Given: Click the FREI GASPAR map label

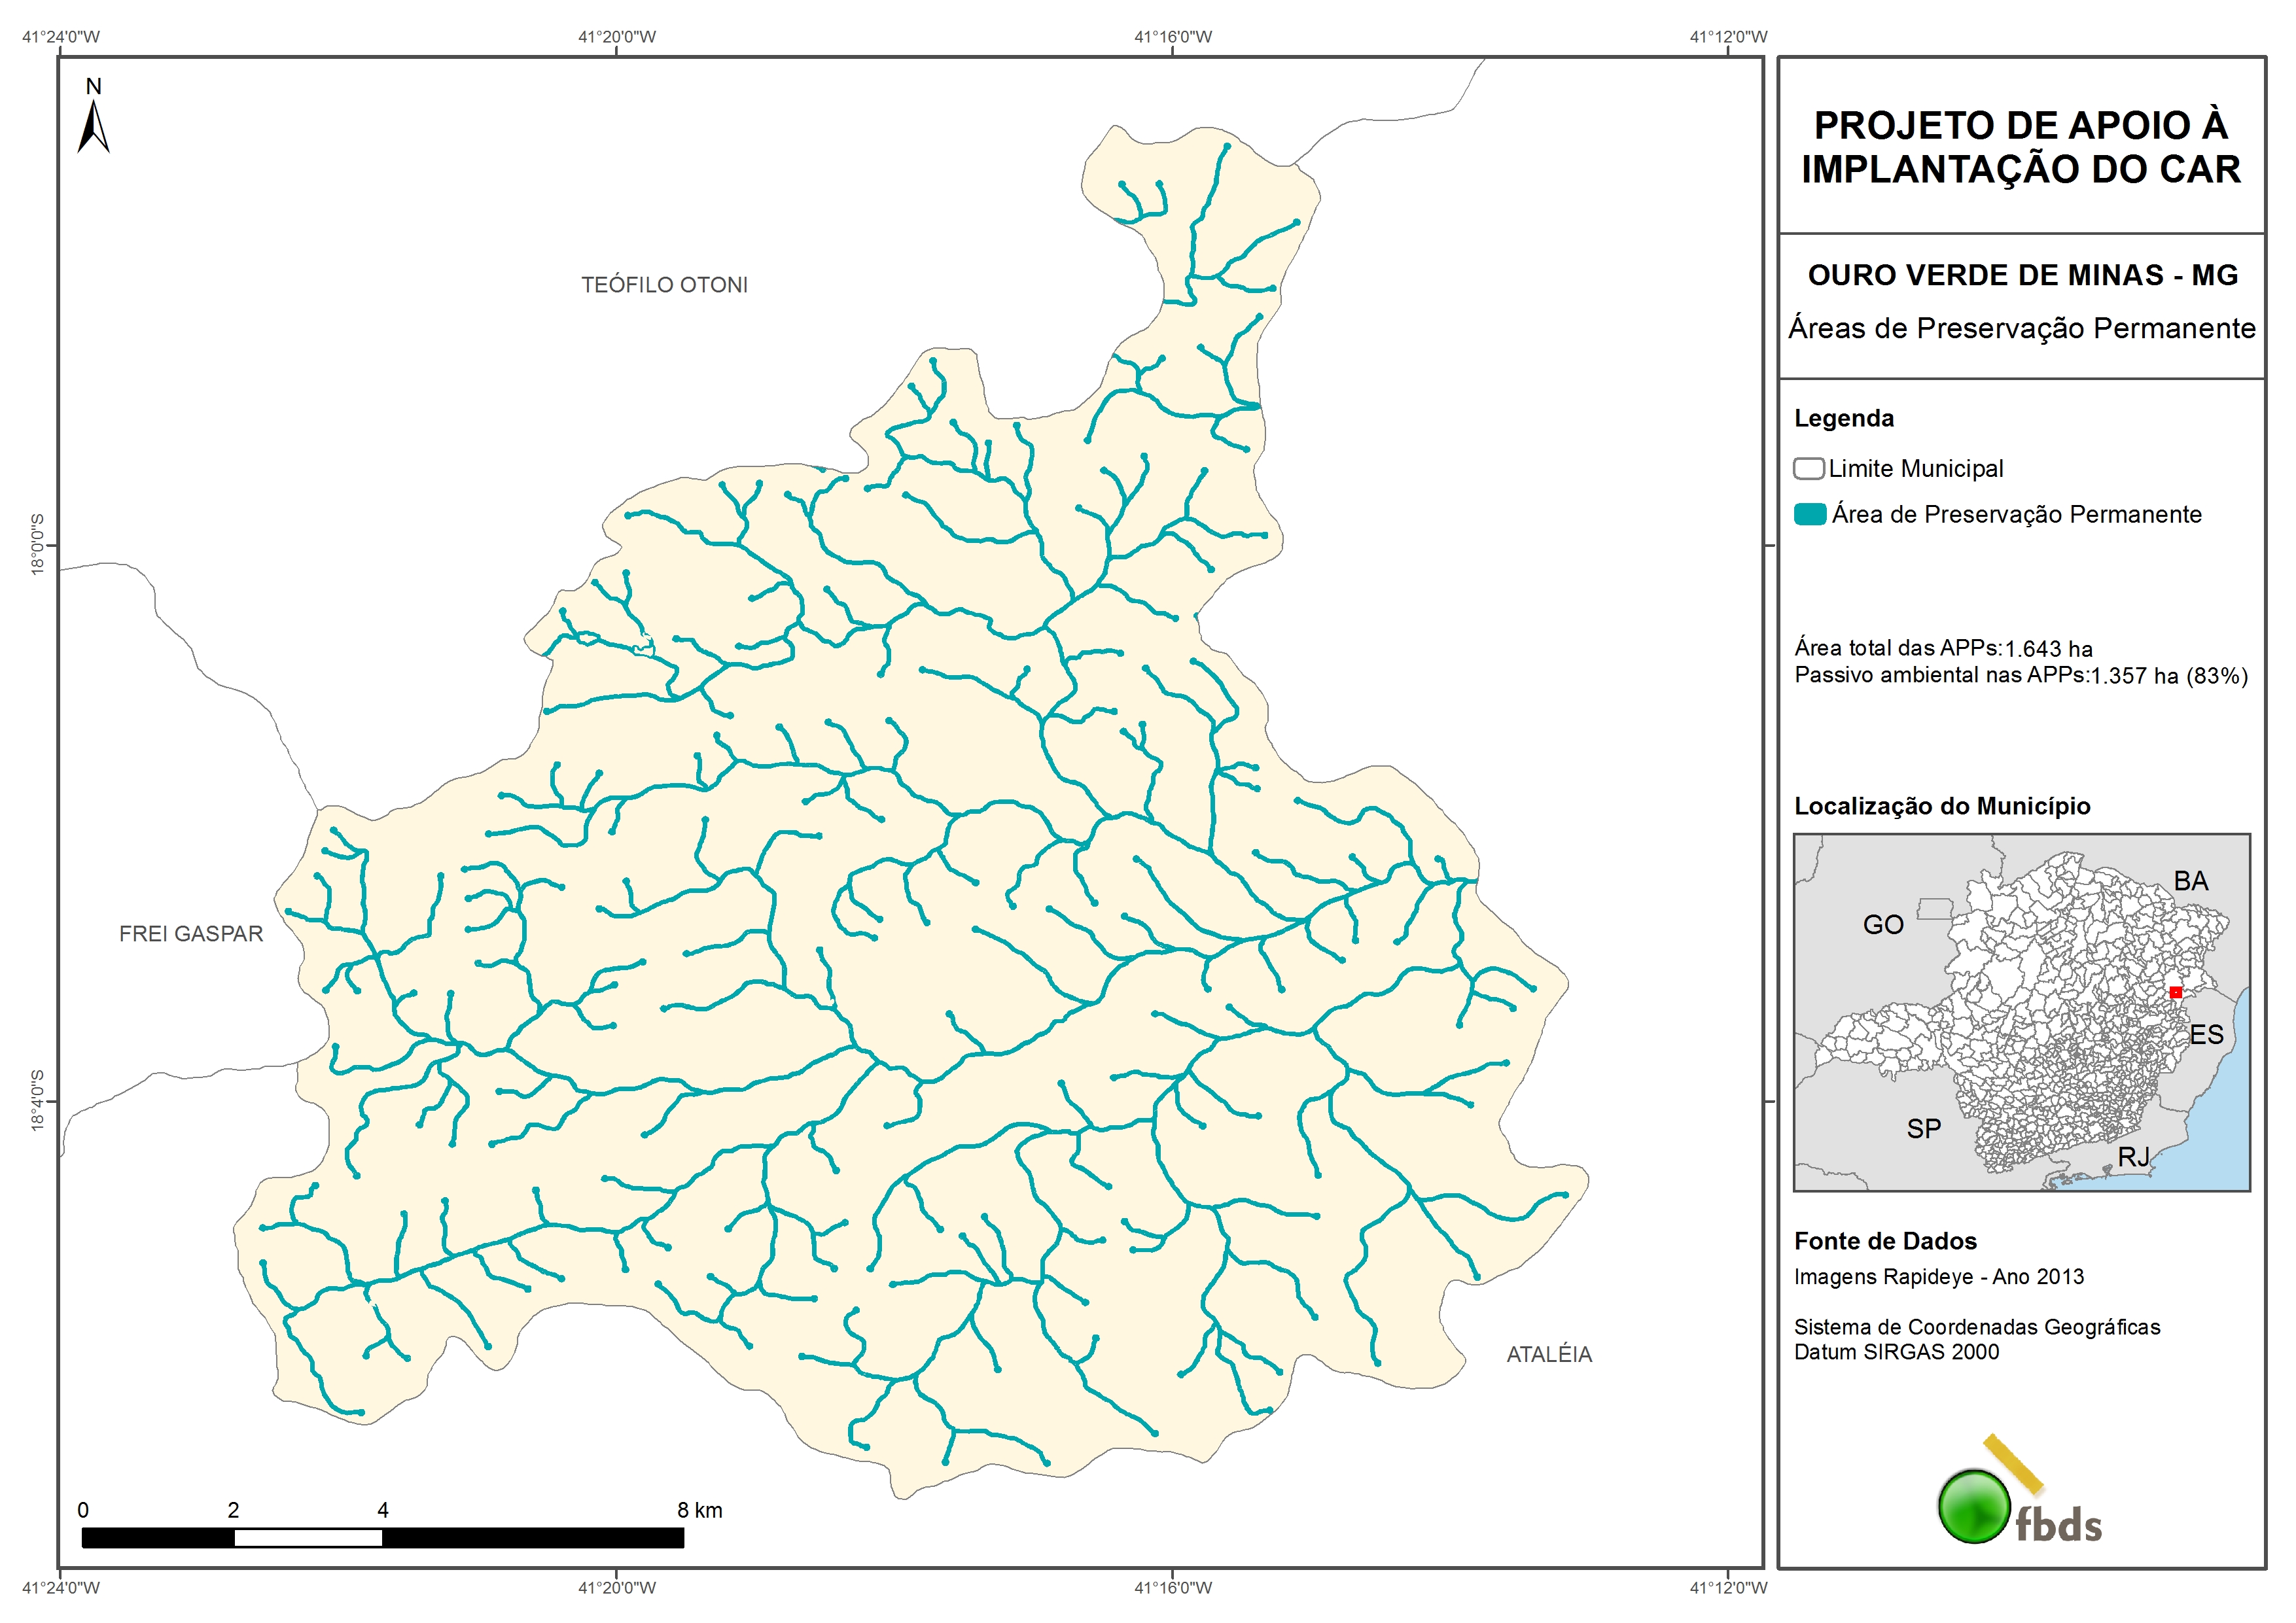Looking at the screenshot, I should coord(191,933).
